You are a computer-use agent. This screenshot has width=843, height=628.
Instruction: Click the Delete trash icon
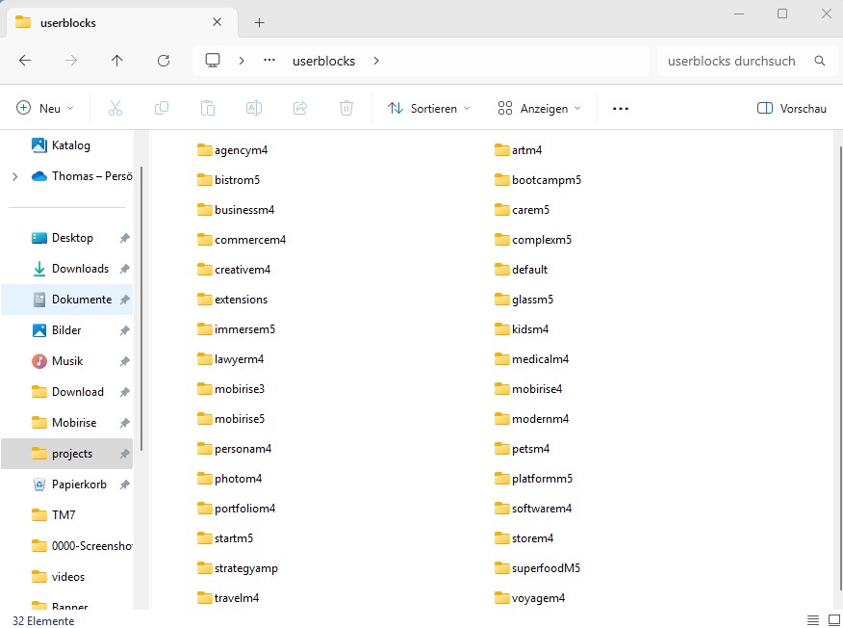346,109
